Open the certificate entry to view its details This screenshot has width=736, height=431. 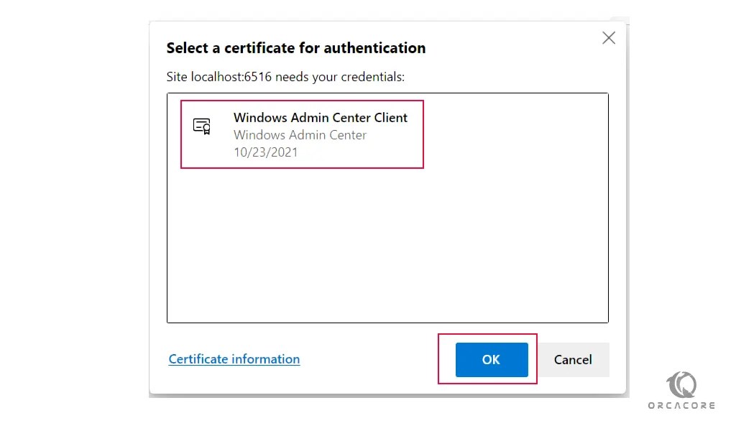click(302, 134)
